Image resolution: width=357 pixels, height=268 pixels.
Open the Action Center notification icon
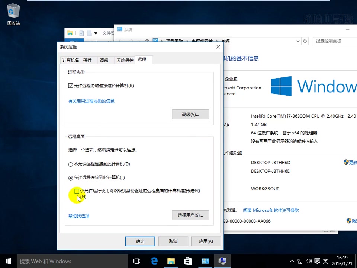[317, 261]
